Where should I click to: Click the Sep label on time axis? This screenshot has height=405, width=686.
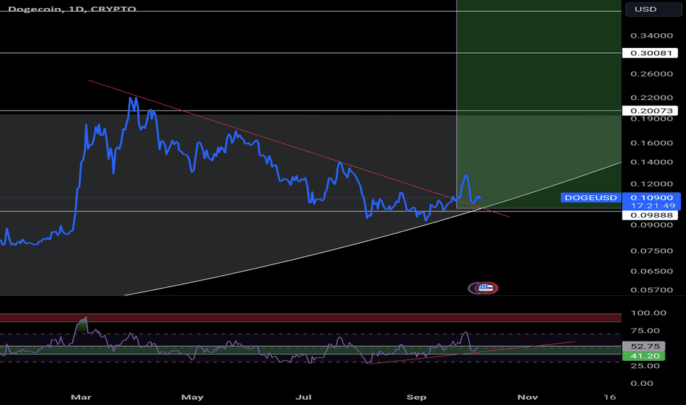tap(416, 397)
